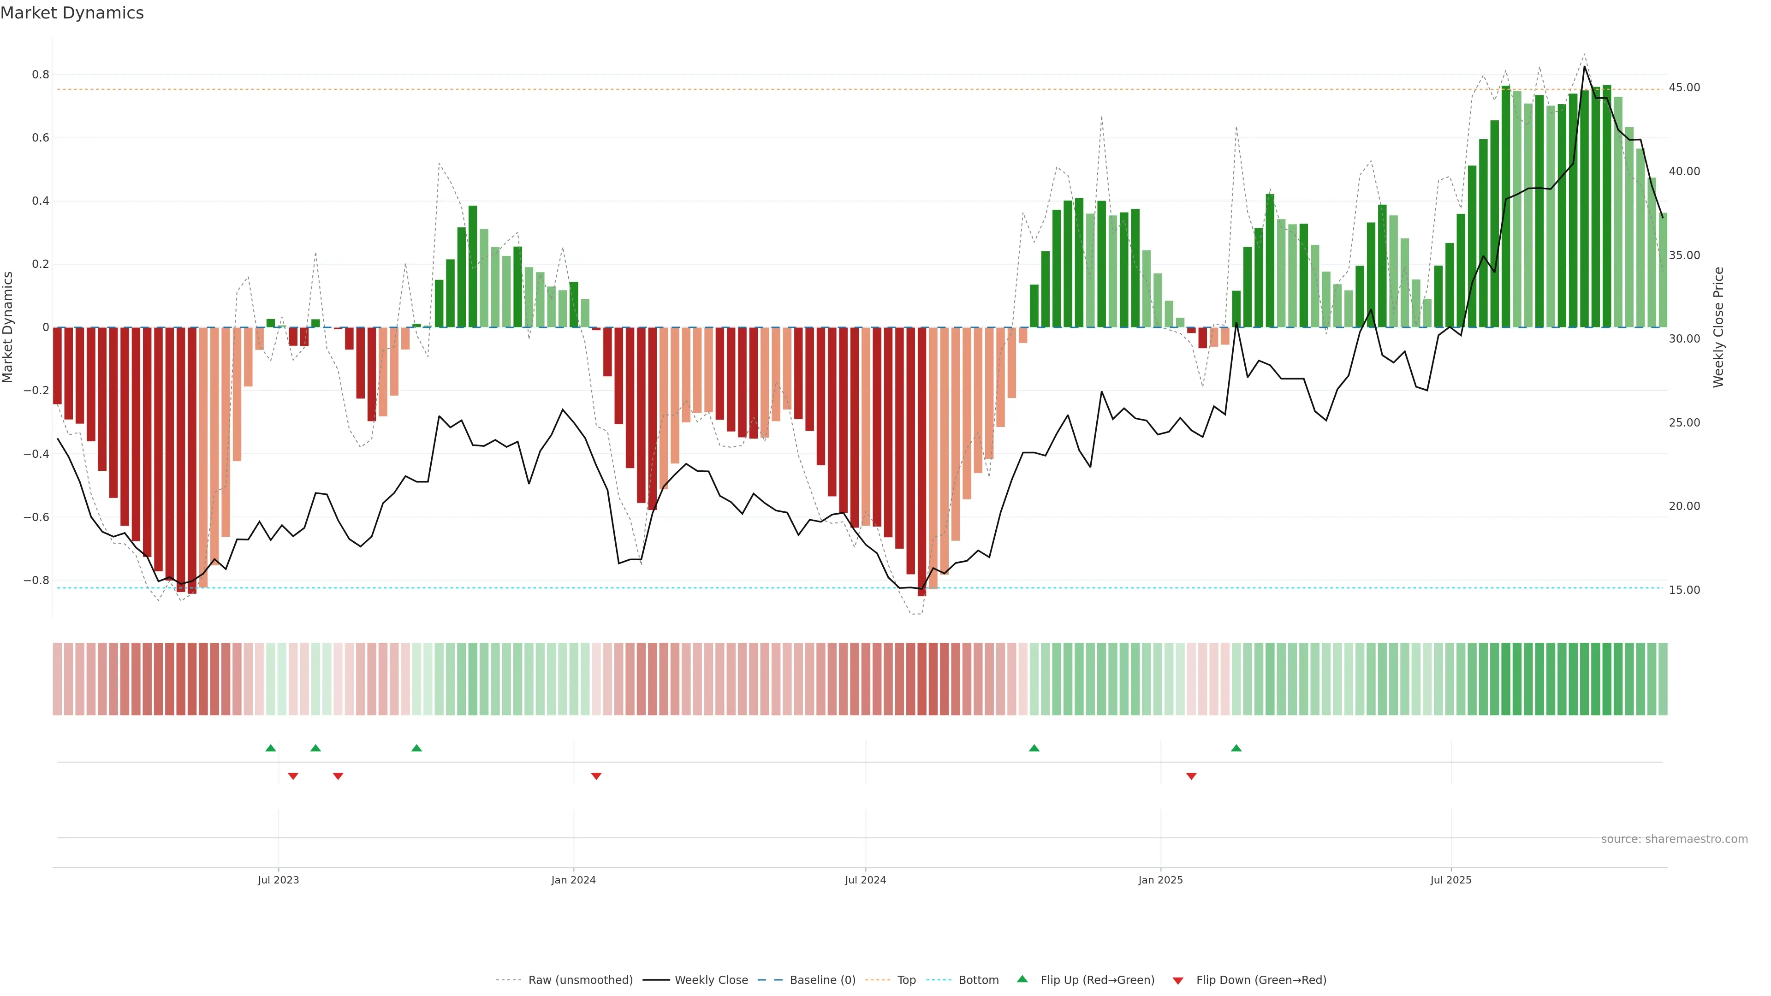Click the Flip Up green triangle legend icon
1771x996 pixels.
click(1022, 979)
